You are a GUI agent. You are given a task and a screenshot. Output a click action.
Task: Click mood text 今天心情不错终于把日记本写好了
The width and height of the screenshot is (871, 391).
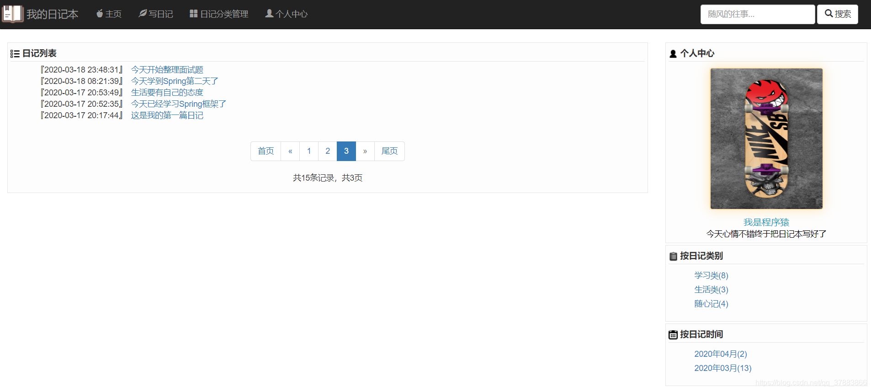tap(766, 234)
